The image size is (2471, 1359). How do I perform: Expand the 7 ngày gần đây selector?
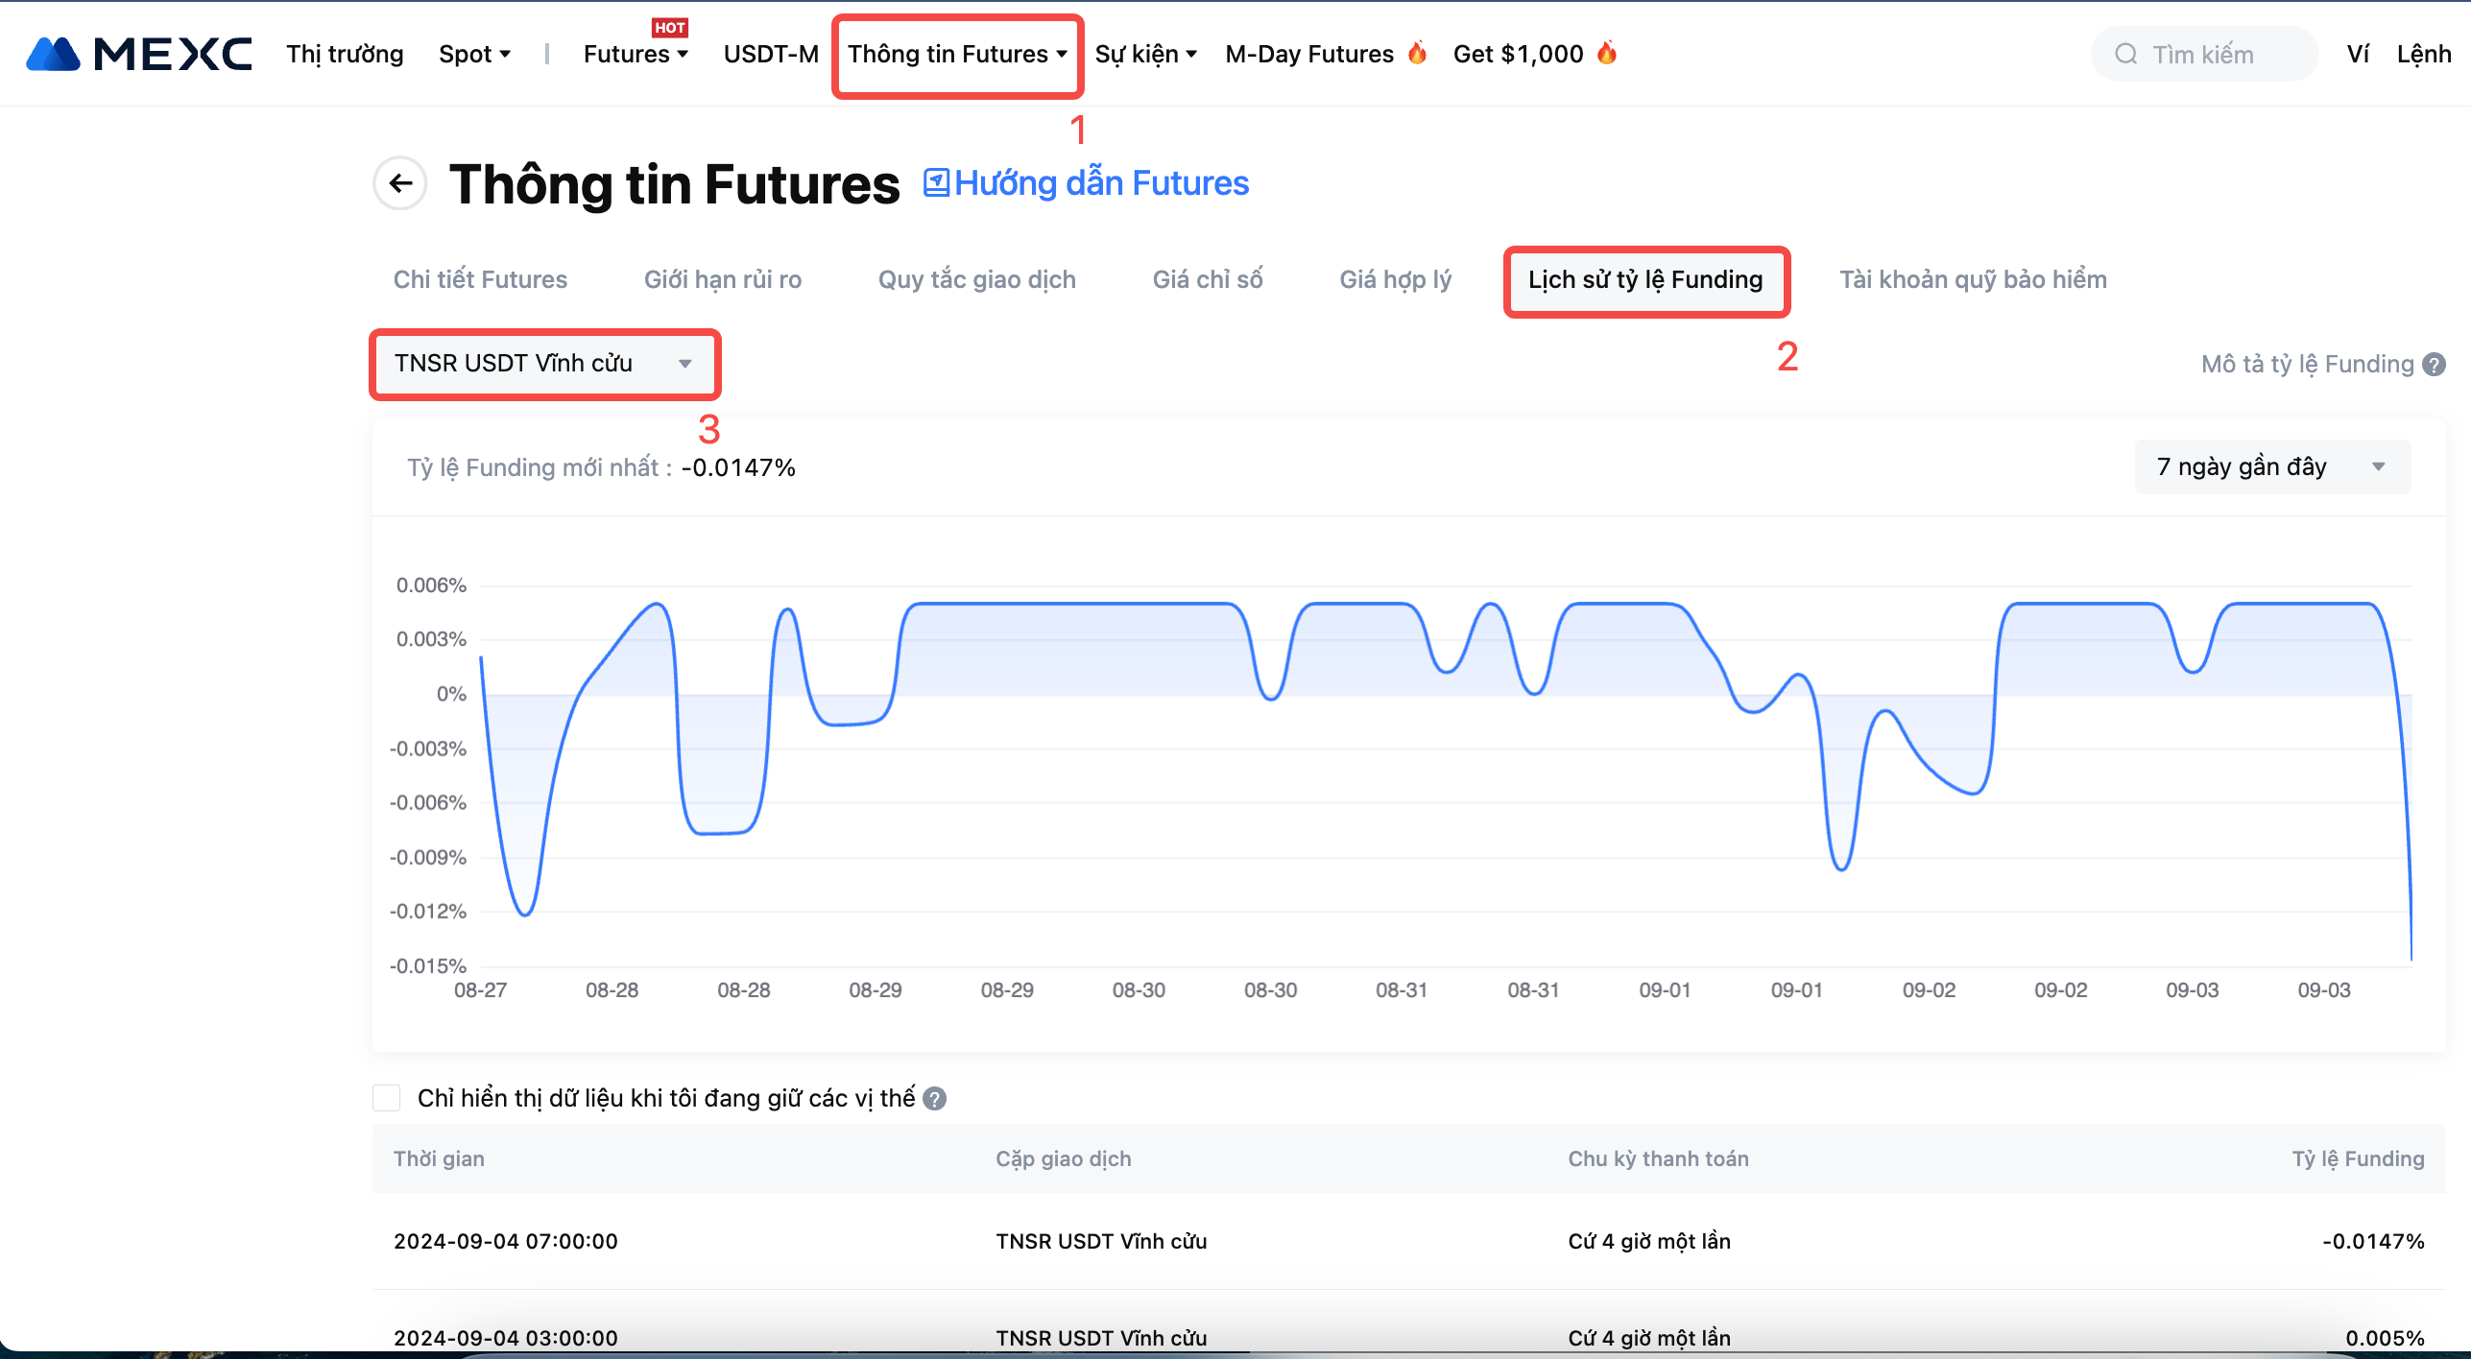[2271, 467]
